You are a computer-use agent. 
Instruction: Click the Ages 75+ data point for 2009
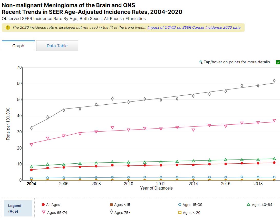[x=112, y=99]
